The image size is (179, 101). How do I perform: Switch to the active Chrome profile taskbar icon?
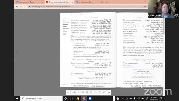pos(84,98)
